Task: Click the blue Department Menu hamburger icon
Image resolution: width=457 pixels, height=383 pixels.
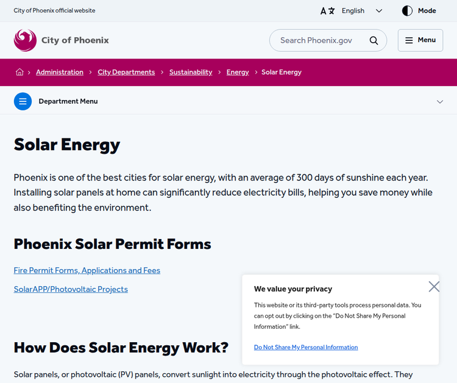Action: pyautogui.click(x=23, y=101)
